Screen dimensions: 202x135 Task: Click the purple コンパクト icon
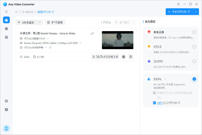[x=149, y=61]
